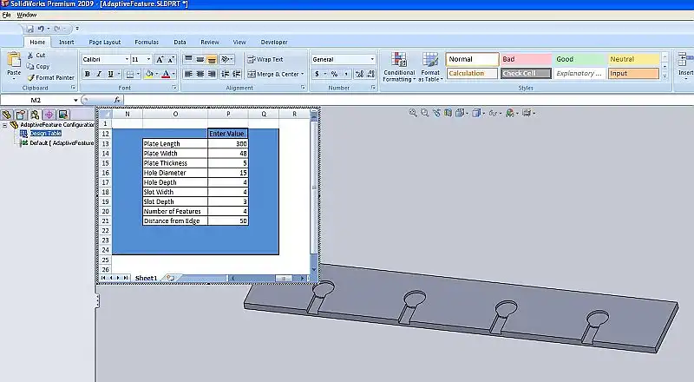Click the Plate Length value cell
Image resolution: width=694 pixels, height=382 pixels.
pos(228,143)
